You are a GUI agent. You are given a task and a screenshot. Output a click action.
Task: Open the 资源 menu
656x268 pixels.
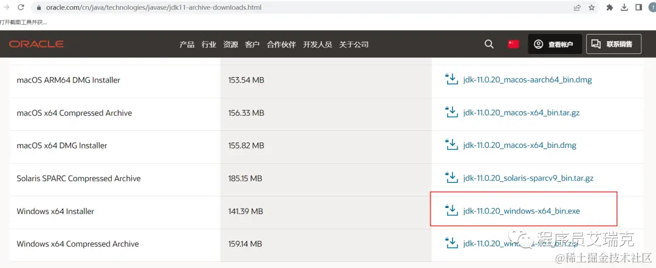pyautogui.click(x=231, y=44)
